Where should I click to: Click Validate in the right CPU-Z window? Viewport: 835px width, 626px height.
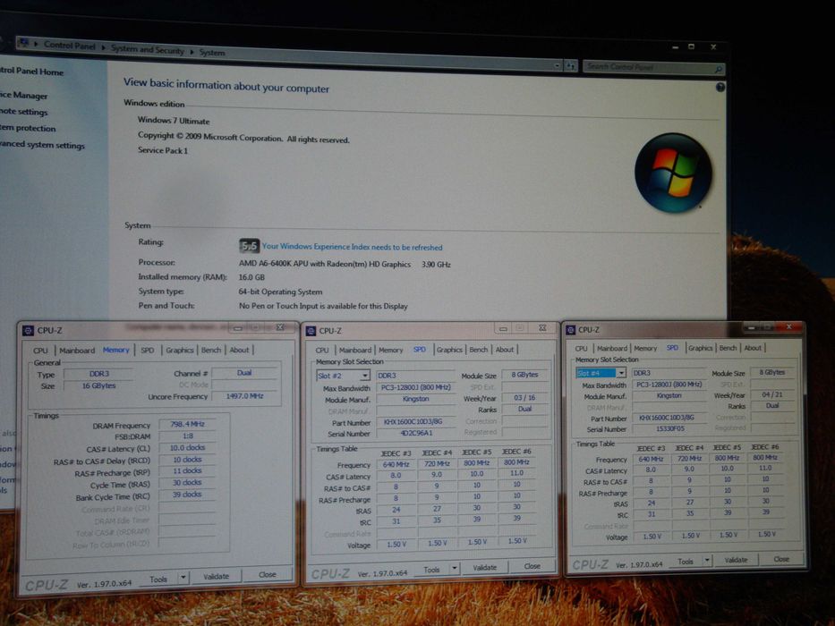pos(736,560)
